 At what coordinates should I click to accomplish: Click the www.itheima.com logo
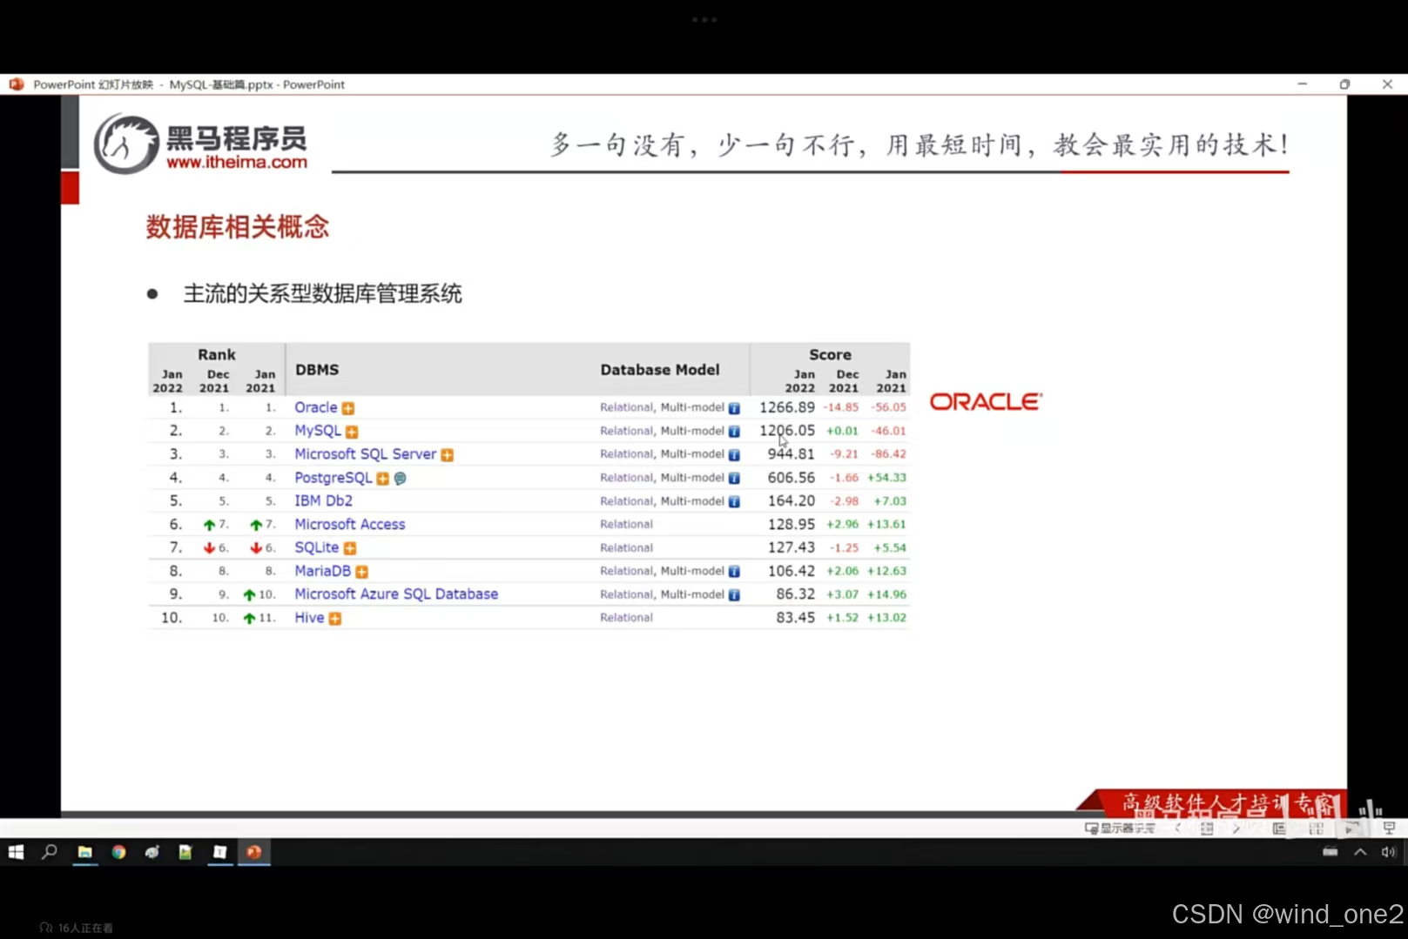coord(201,144)
